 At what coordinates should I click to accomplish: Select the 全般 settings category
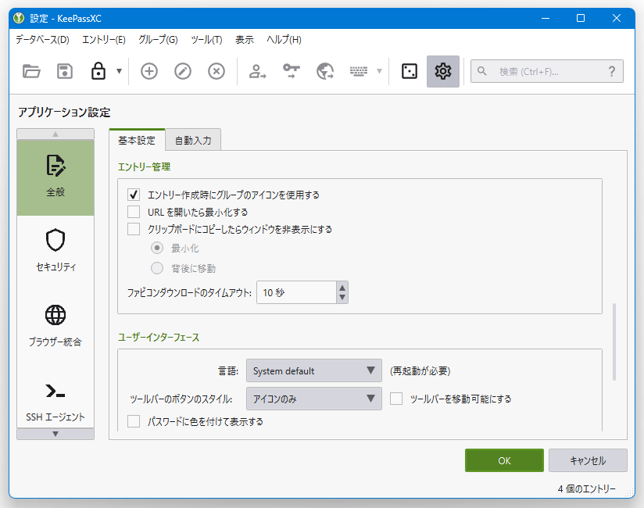pos(55,177)
